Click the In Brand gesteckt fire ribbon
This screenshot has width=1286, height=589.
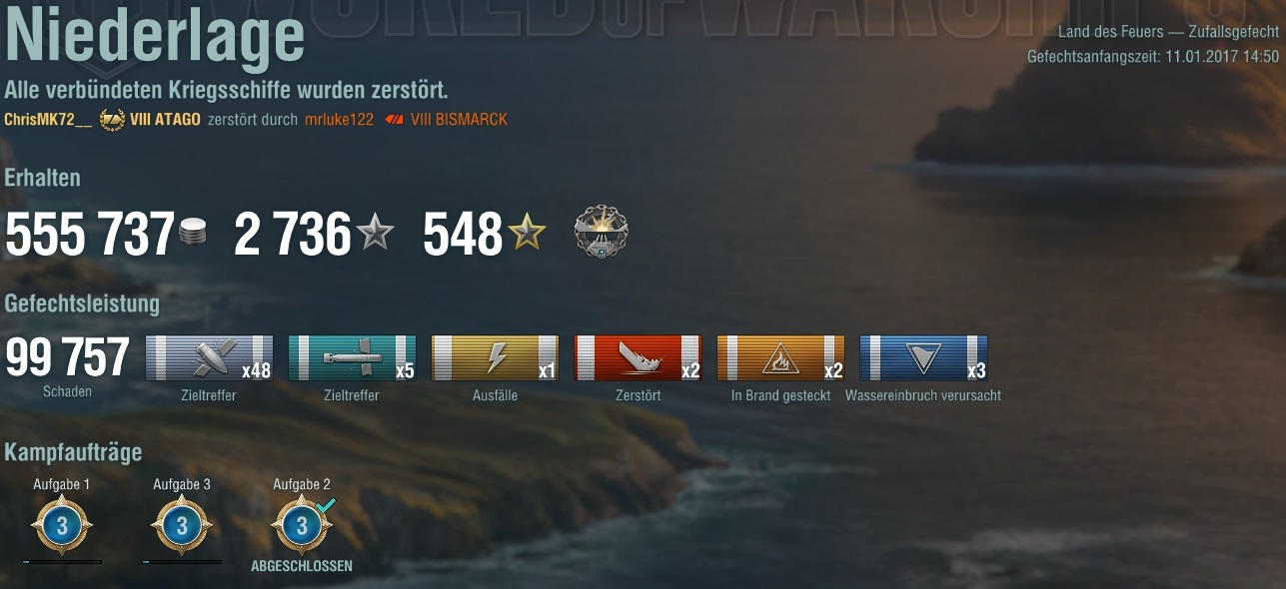point(780,357)
